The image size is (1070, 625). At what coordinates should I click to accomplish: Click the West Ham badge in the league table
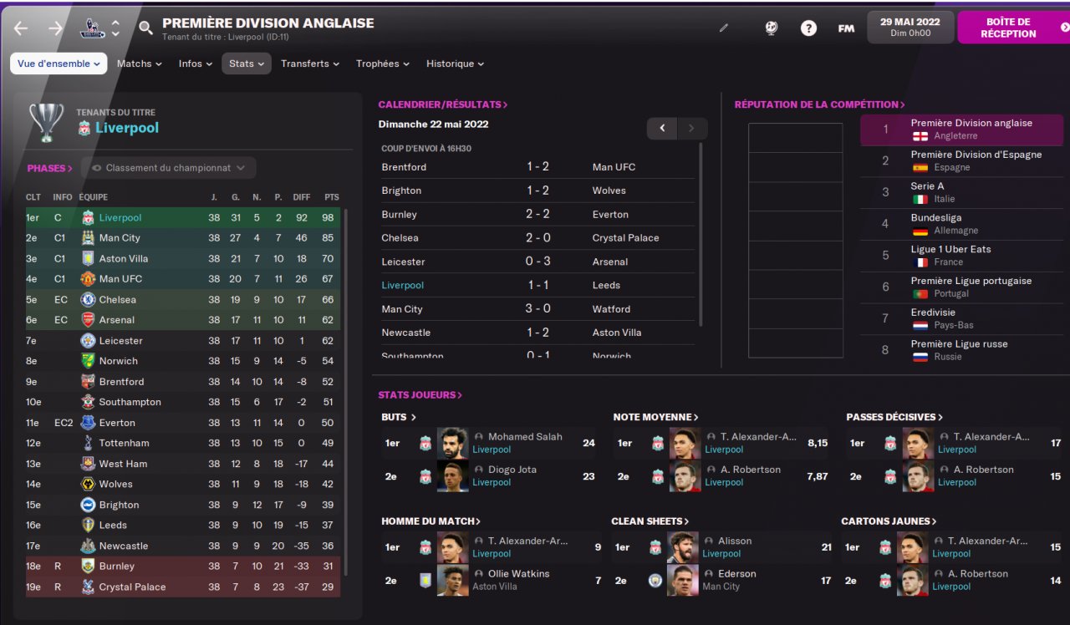[88, 464]
